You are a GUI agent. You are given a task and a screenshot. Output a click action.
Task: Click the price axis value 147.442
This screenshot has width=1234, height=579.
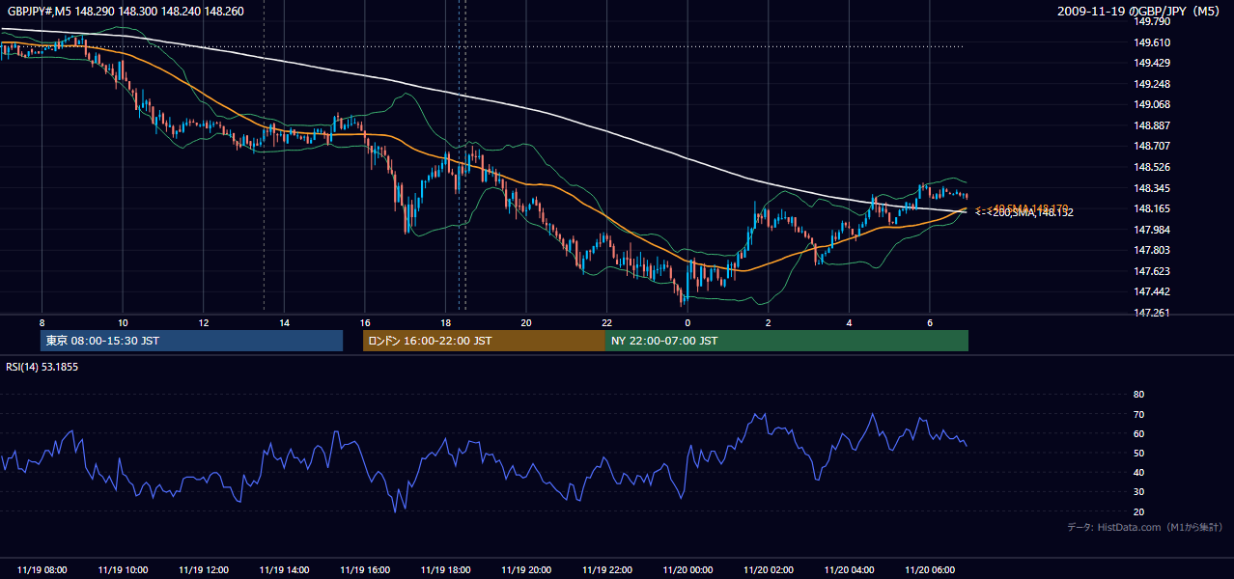1151,292
